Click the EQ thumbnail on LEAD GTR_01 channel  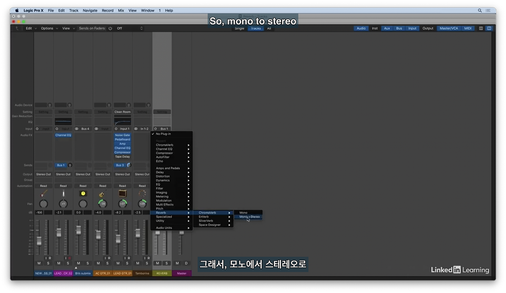point(123,122)
